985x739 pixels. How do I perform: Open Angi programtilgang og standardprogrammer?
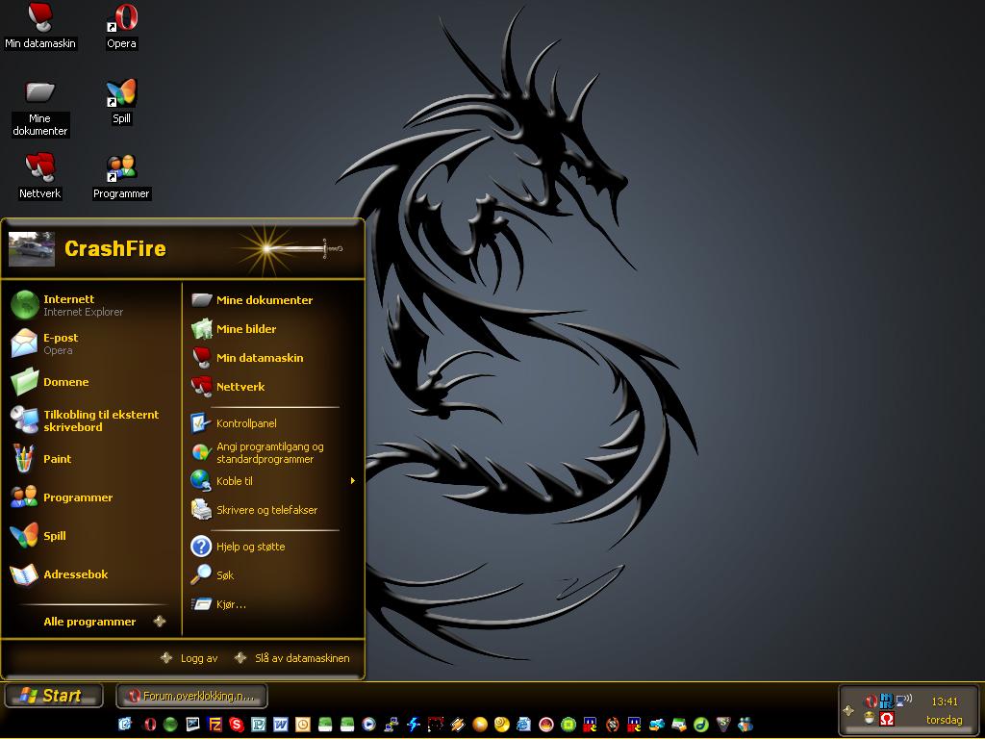[273, 452]
